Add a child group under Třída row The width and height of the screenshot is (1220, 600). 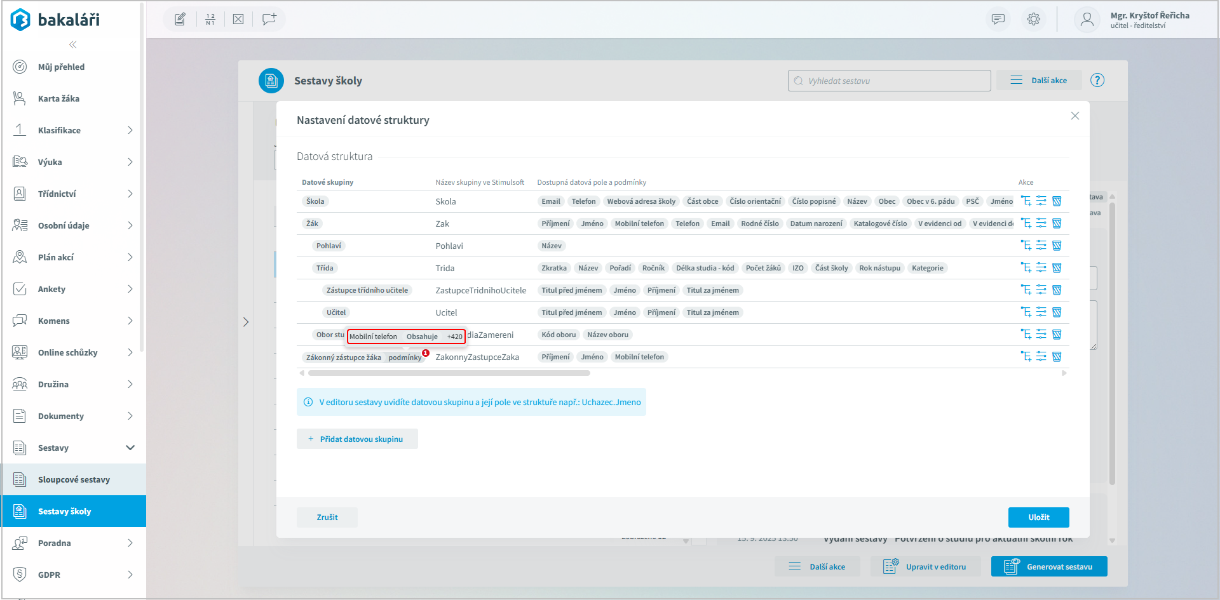click(1026, 268)
